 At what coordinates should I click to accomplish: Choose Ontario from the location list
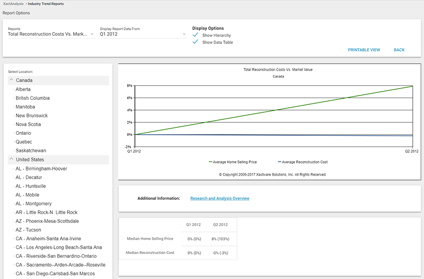24,133
